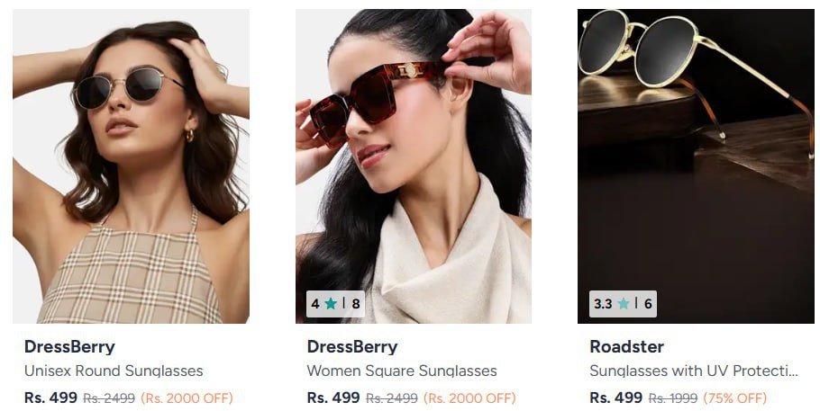Click the struck-through Rs. 1999 original price
Image resolution: width=820 pixels, height=411 pixels.
pos(673,398)
